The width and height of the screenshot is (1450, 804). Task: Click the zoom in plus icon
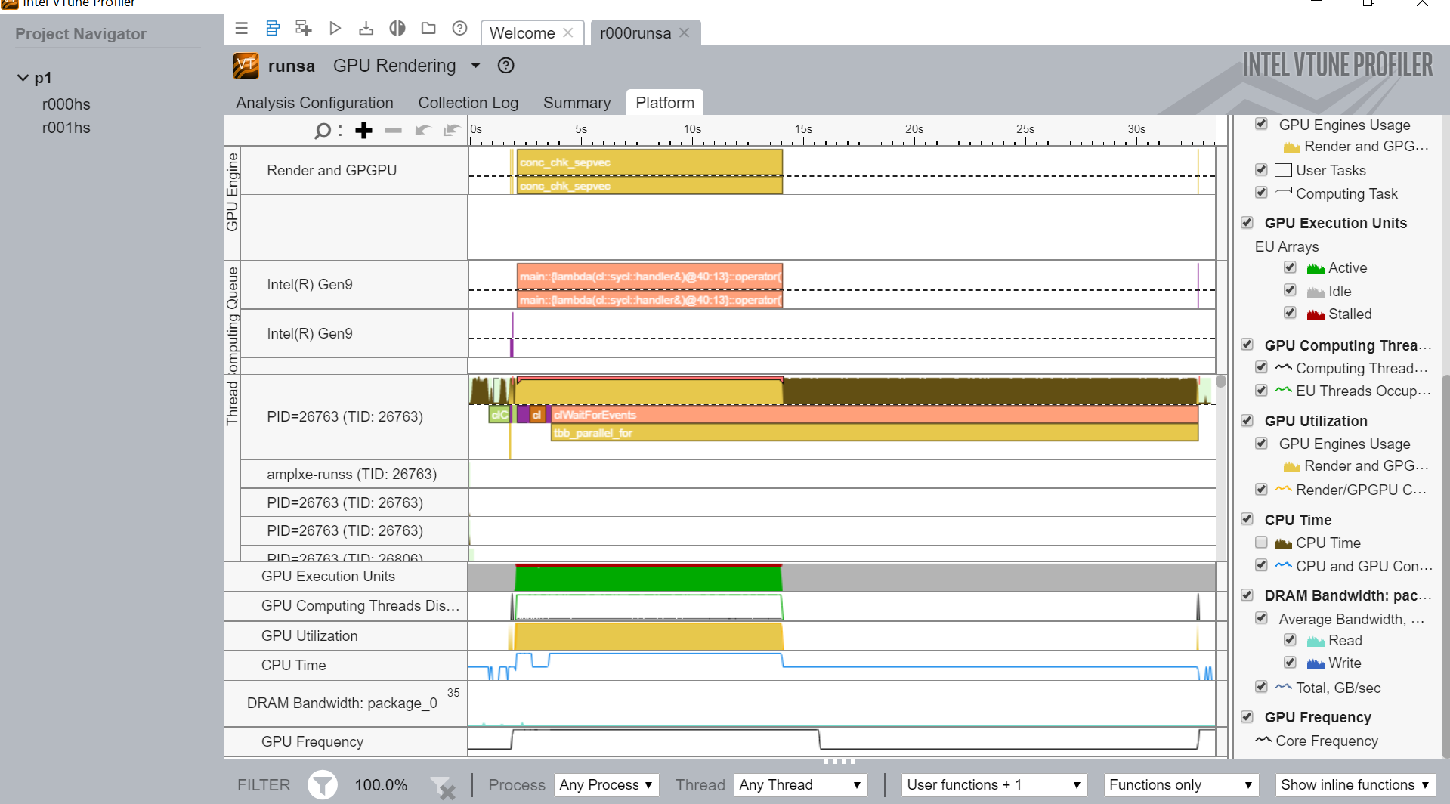(363, 131)
